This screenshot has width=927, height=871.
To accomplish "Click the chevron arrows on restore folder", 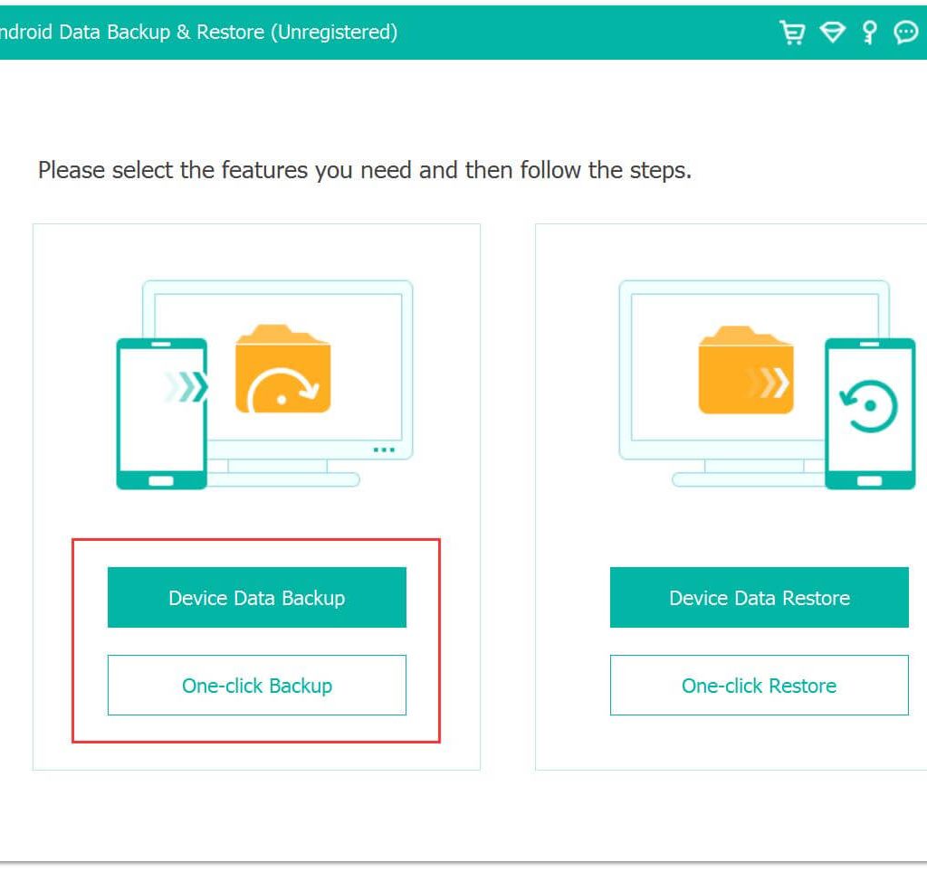I will [x=772, y=384].
